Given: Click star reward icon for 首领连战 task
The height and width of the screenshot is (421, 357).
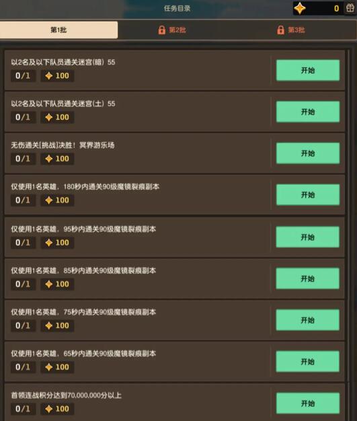Looking at the screenshot, I should [48, 409].
